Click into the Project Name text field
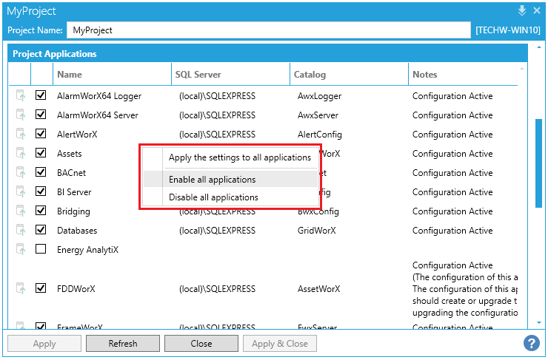 [268, 30]
